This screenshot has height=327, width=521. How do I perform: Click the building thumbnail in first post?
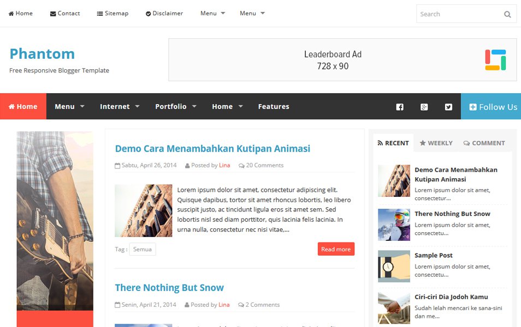coord(144,210)
